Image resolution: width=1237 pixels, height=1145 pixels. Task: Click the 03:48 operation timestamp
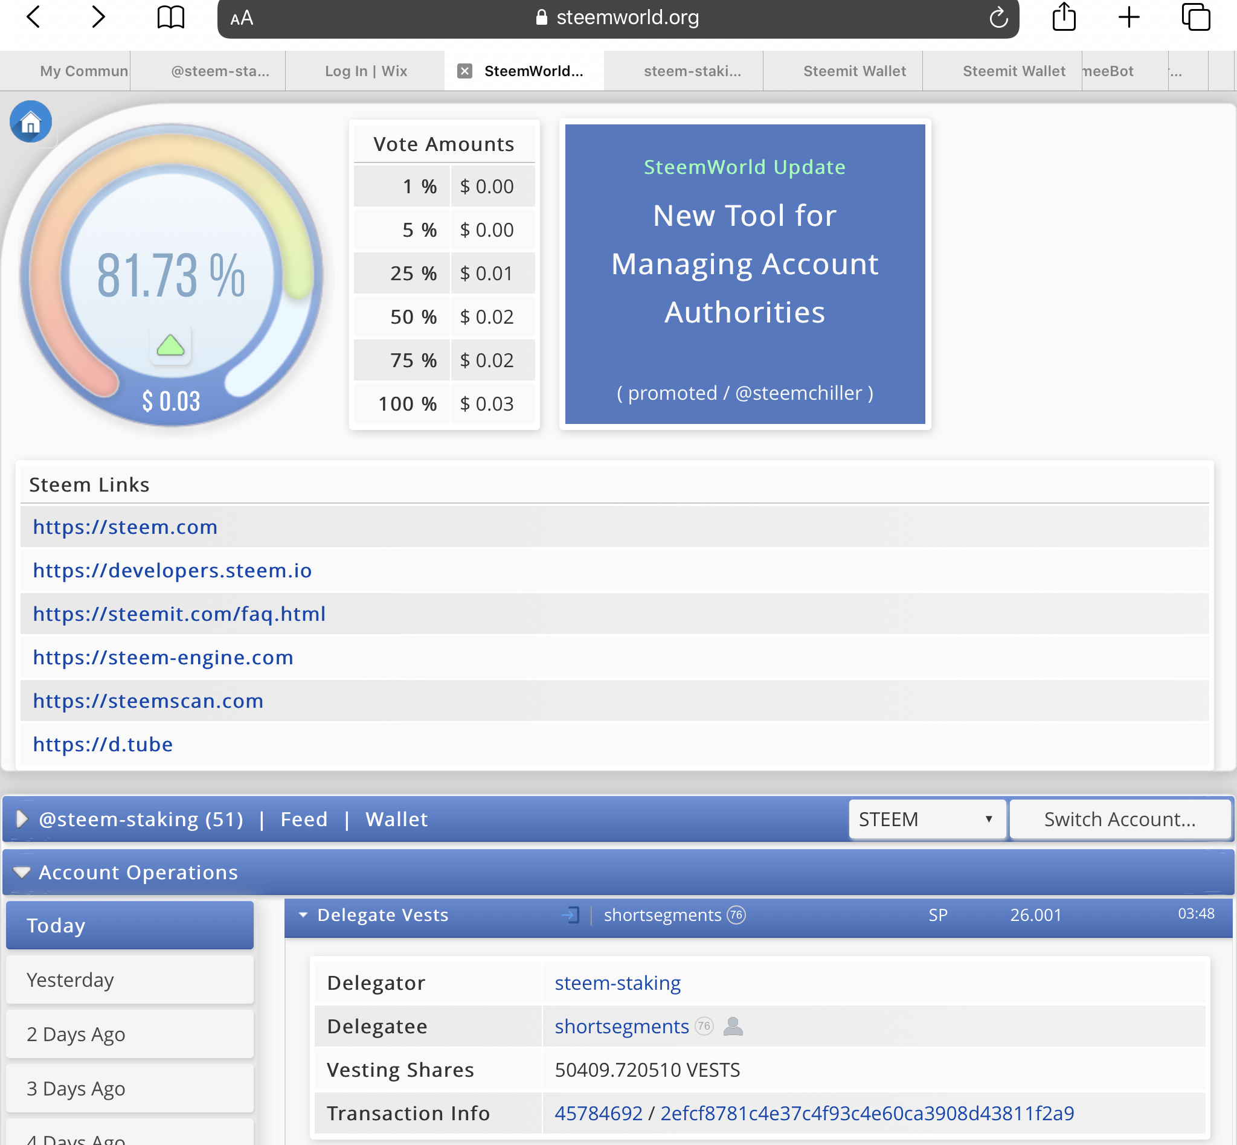point(1196,913)
